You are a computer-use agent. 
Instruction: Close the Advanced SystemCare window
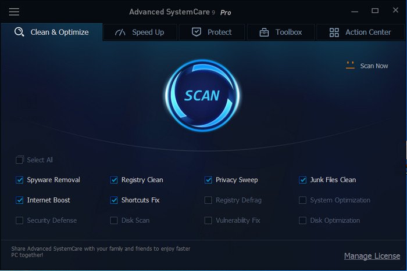(394, 11)
